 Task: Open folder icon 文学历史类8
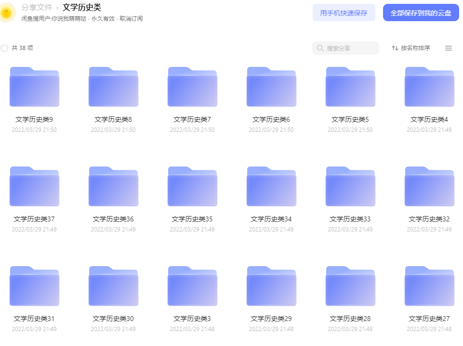113,87
